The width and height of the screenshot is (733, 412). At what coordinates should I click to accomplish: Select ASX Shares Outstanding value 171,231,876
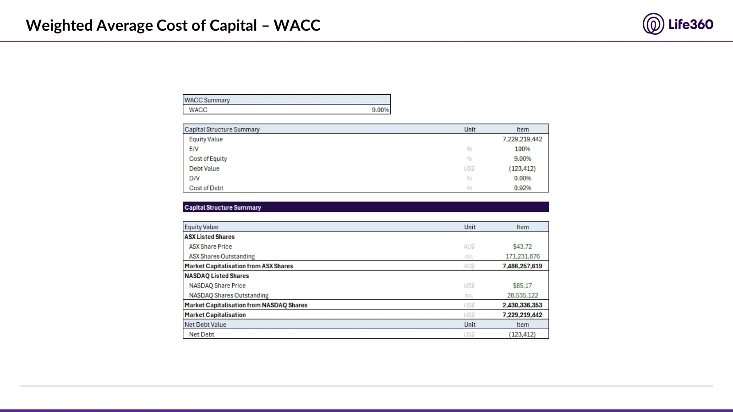tap(523, 256)
